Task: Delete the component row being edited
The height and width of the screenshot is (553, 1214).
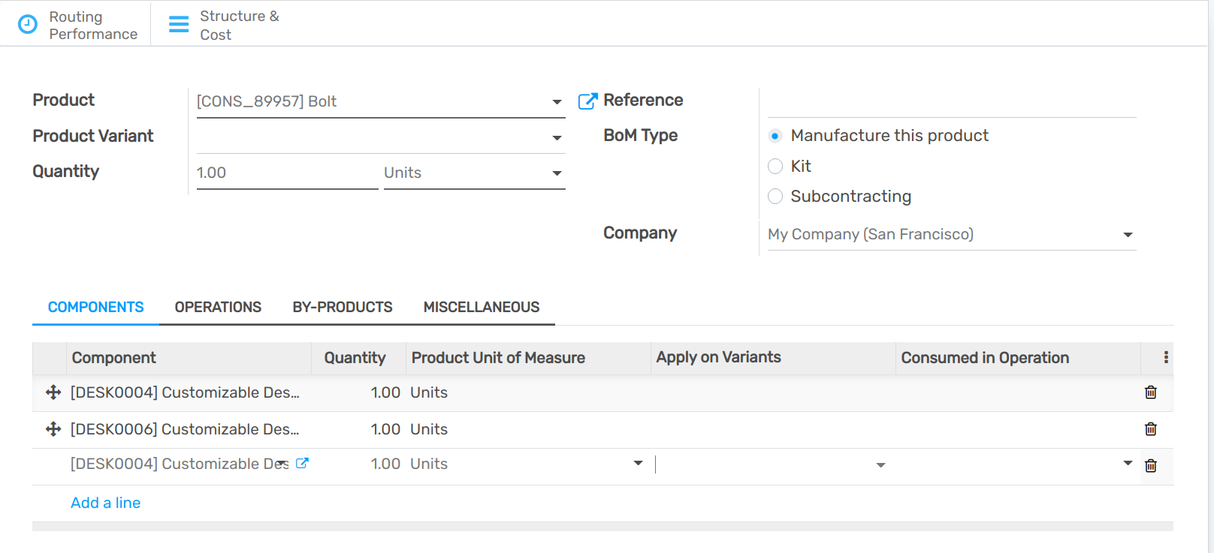Action: (1150, 466)
